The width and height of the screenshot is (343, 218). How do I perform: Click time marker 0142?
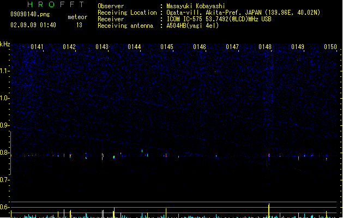point(69,47)
